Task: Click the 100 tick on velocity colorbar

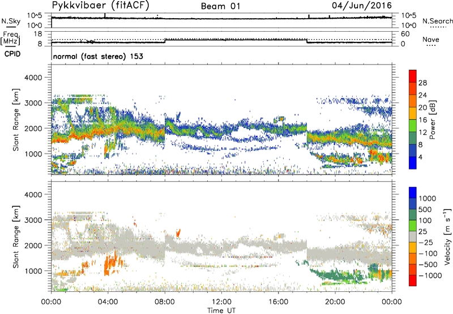Action: (425, 220)
